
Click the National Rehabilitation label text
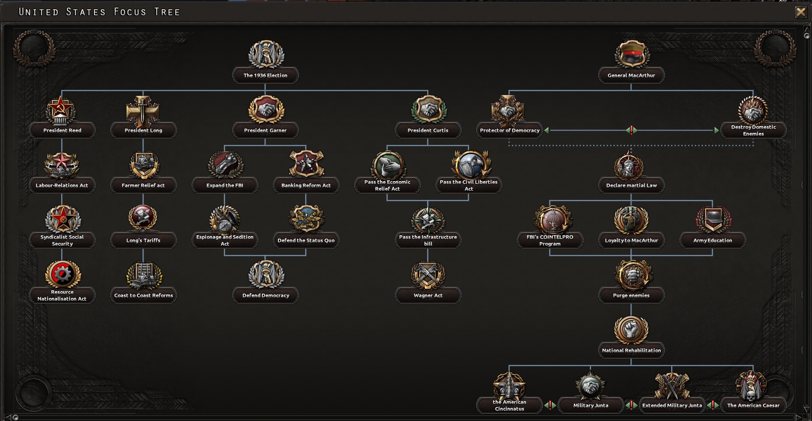pos(632,350)
